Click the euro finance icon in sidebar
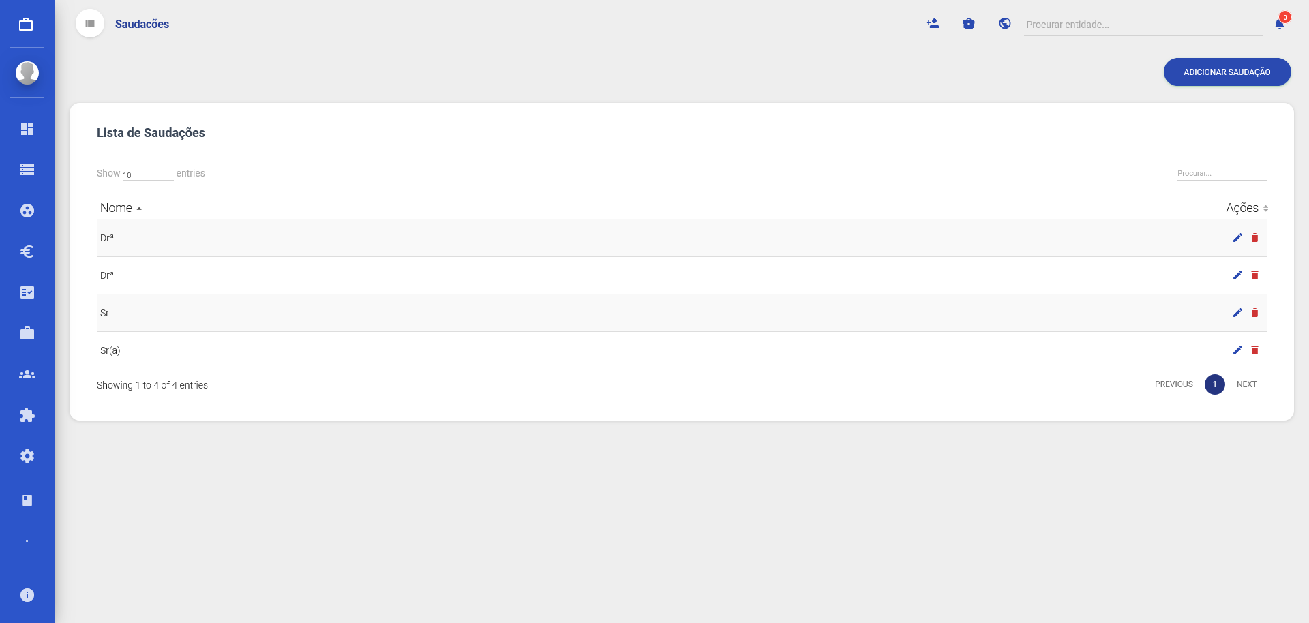The height and width of the screenshot is (623, 1309). click(27, 252)
